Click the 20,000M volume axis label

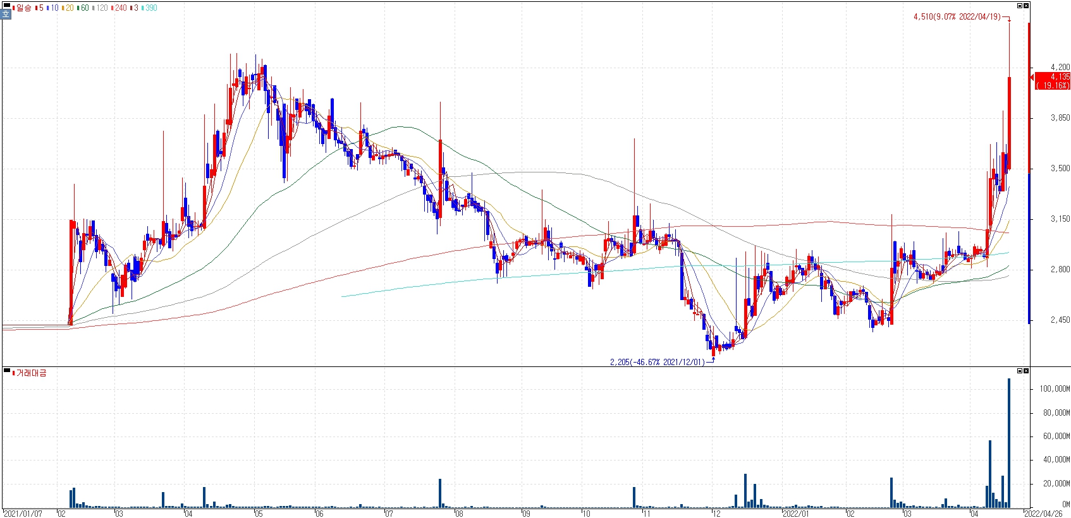click(x=1056, y=483)
